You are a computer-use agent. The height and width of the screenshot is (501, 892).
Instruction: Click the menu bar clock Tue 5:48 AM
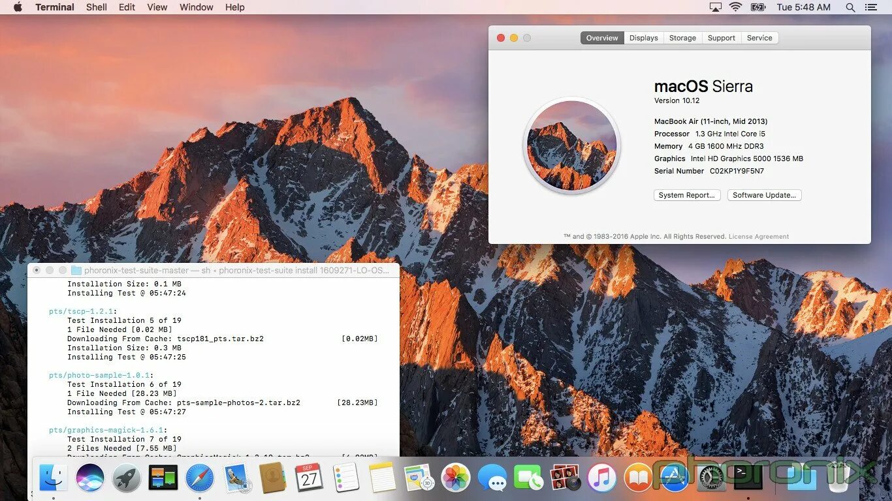804,7
